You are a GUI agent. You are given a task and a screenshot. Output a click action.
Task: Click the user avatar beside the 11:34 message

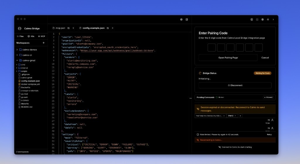click(x=272, y=120)
